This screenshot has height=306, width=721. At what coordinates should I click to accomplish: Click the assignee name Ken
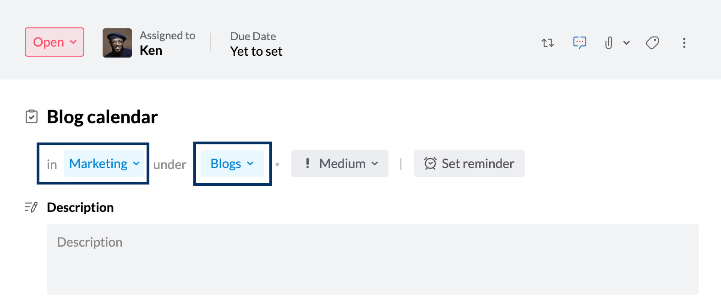pyautogui.click(x=151, y=50)
